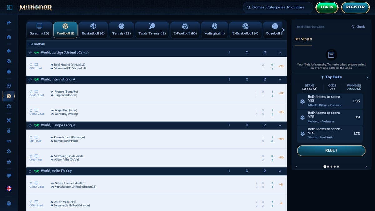This screenshot has height=211, width=375.
Task: Switch to the Stream (20) tab
Action: point(39,30)
